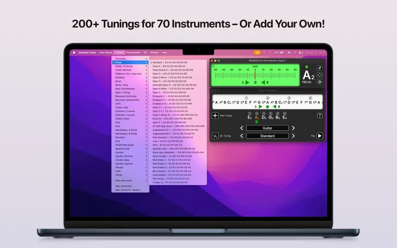Select the F Major 9 tuning
397x248 pixels.
pyautogui.click(x=178, y=183)
